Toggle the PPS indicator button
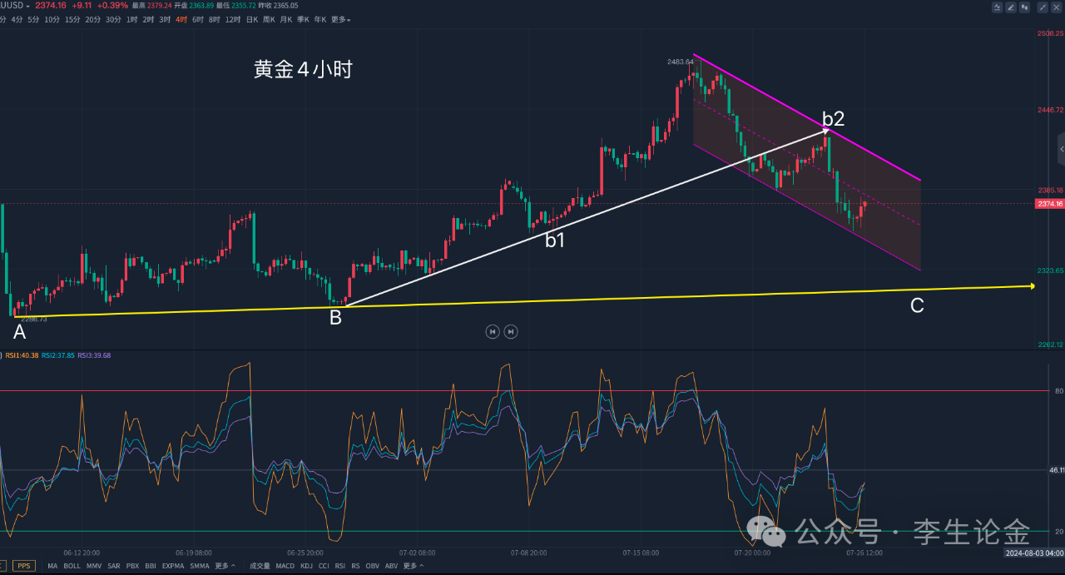Image resolution: width=1065 pixels, height=575 pixels. point(24,566)
